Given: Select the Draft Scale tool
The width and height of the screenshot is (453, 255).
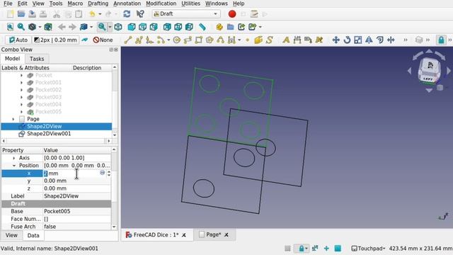Looking at the screenshot, I should click(x=358, y=40).
